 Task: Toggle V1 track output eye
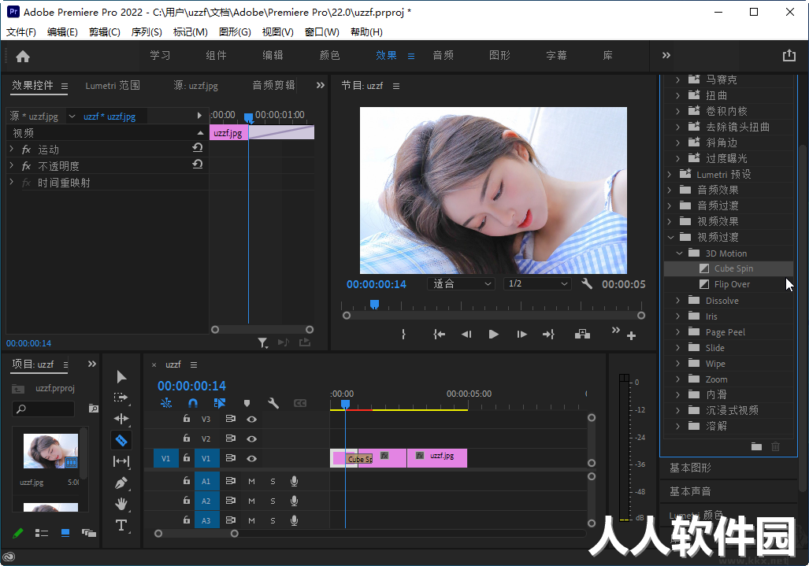point(252,458)
